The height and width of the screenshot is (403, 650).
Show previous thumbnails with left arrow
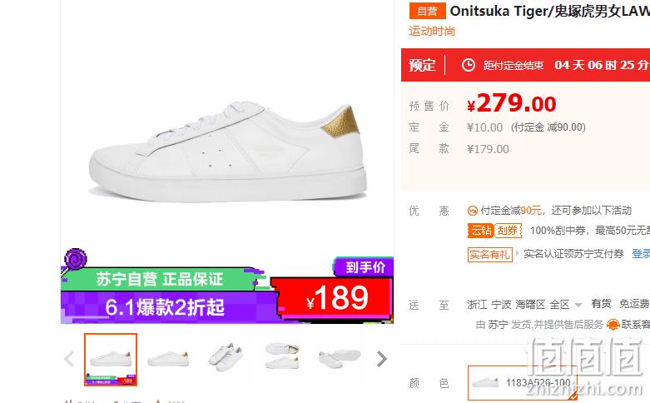69,359
